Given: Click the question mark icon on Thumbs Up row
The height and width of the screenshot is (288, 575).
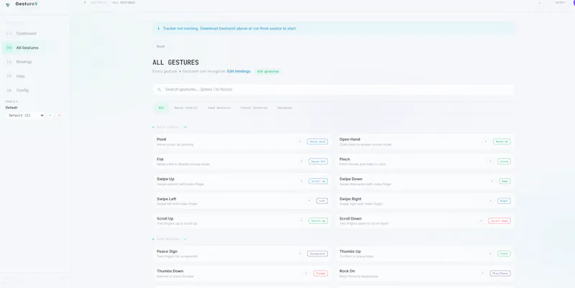Looking at the screenshot, I should point(490,254).
